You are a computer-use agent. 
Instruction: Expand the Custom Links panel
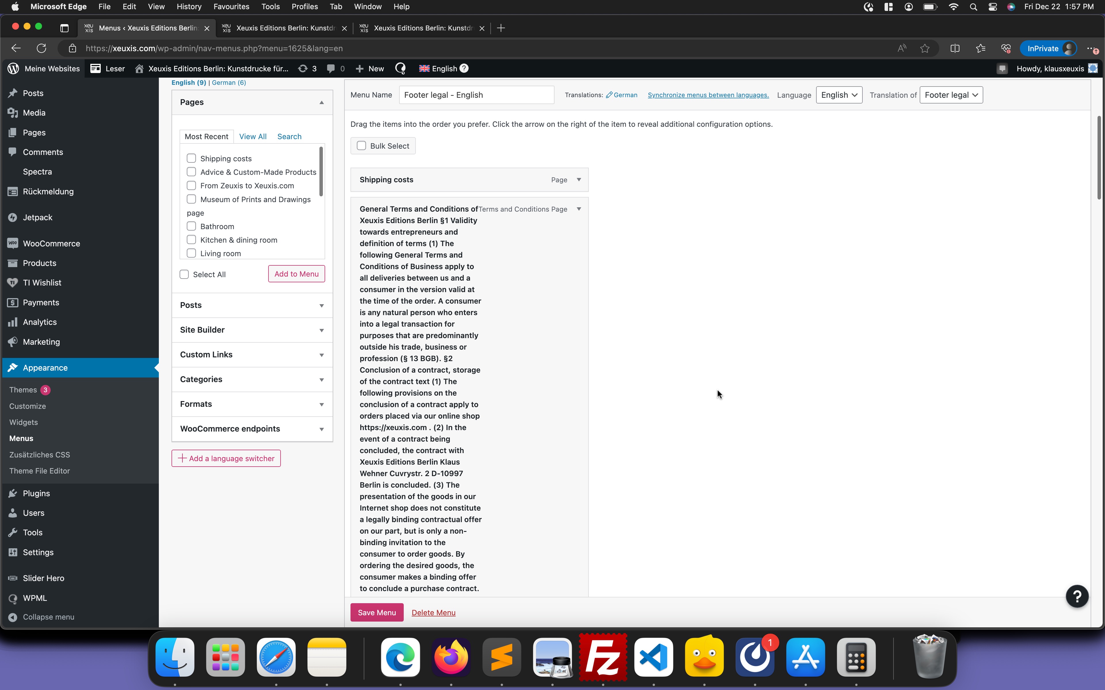[321, 354]
